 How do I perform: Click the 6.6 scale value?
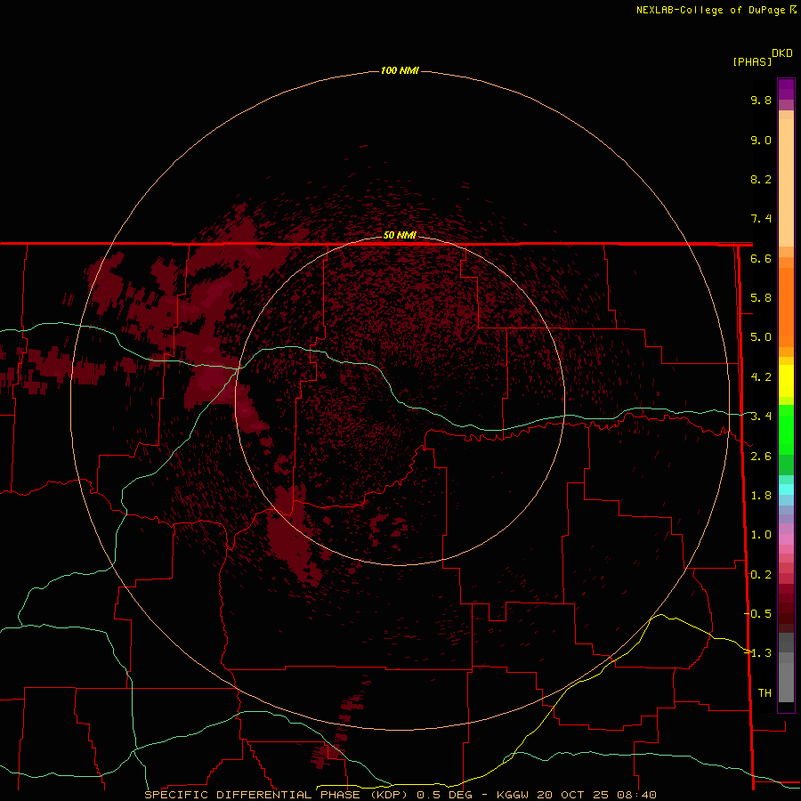761,258
